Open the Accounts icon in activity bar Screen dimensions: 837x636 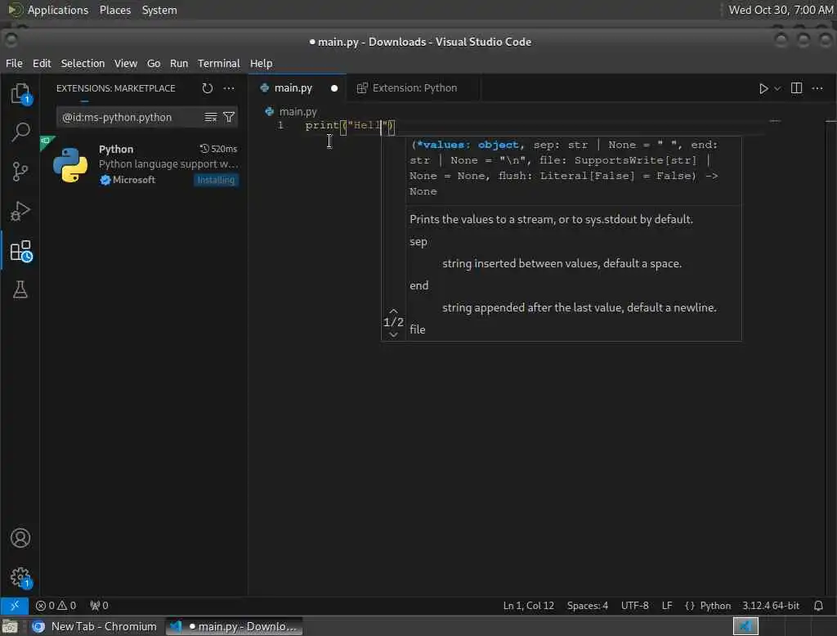point(20,538)
